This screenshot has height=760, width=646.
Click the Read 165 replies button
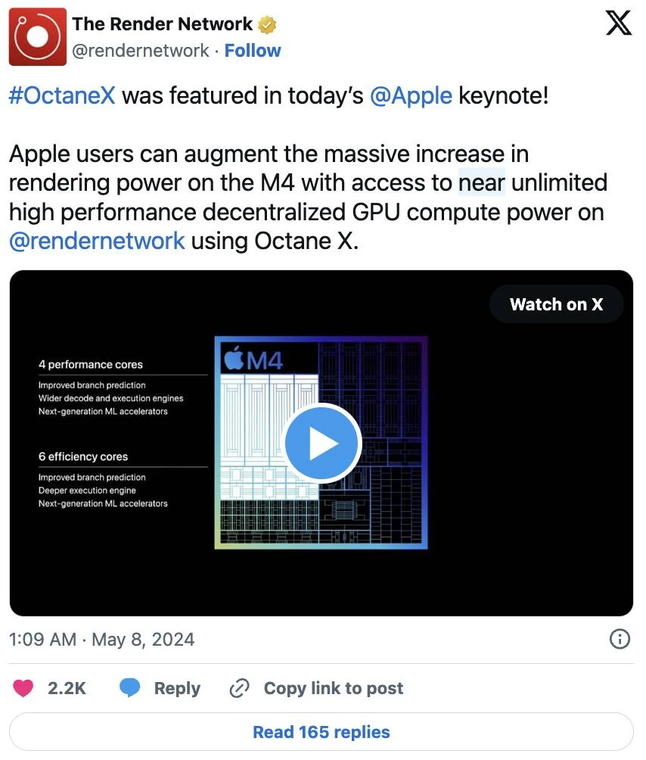pos(321,732)
